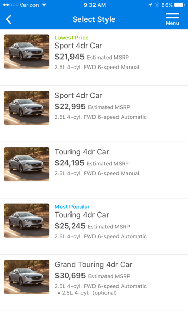The width and height of the screenshot is (188, 335).
Task: Open the hamburger Menu icon
Action: 172,19
